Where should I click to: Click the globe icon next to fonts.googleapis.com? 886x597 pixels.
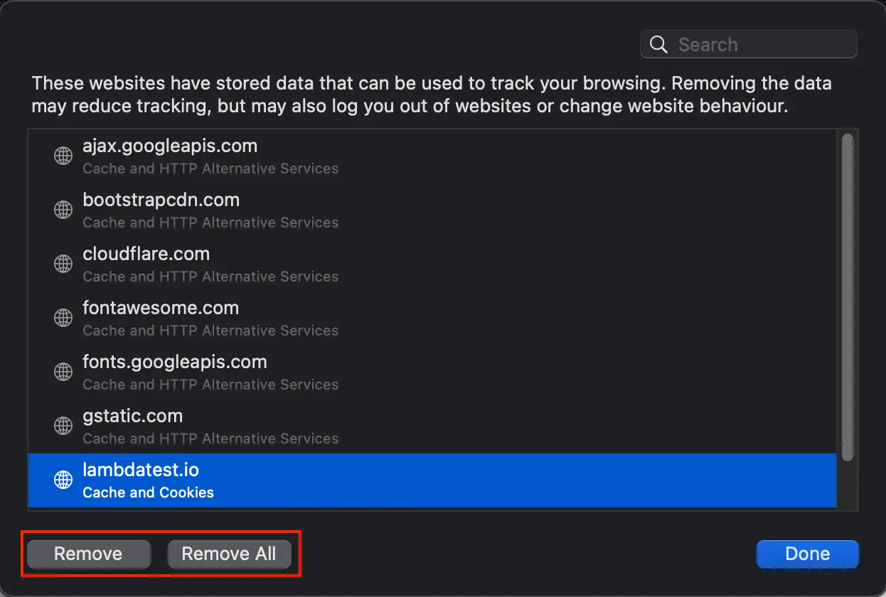tap(63, 372)
